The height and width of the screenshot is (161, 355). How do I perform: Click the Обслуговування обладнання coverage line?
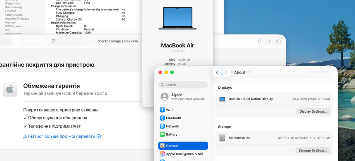point(55,118)
